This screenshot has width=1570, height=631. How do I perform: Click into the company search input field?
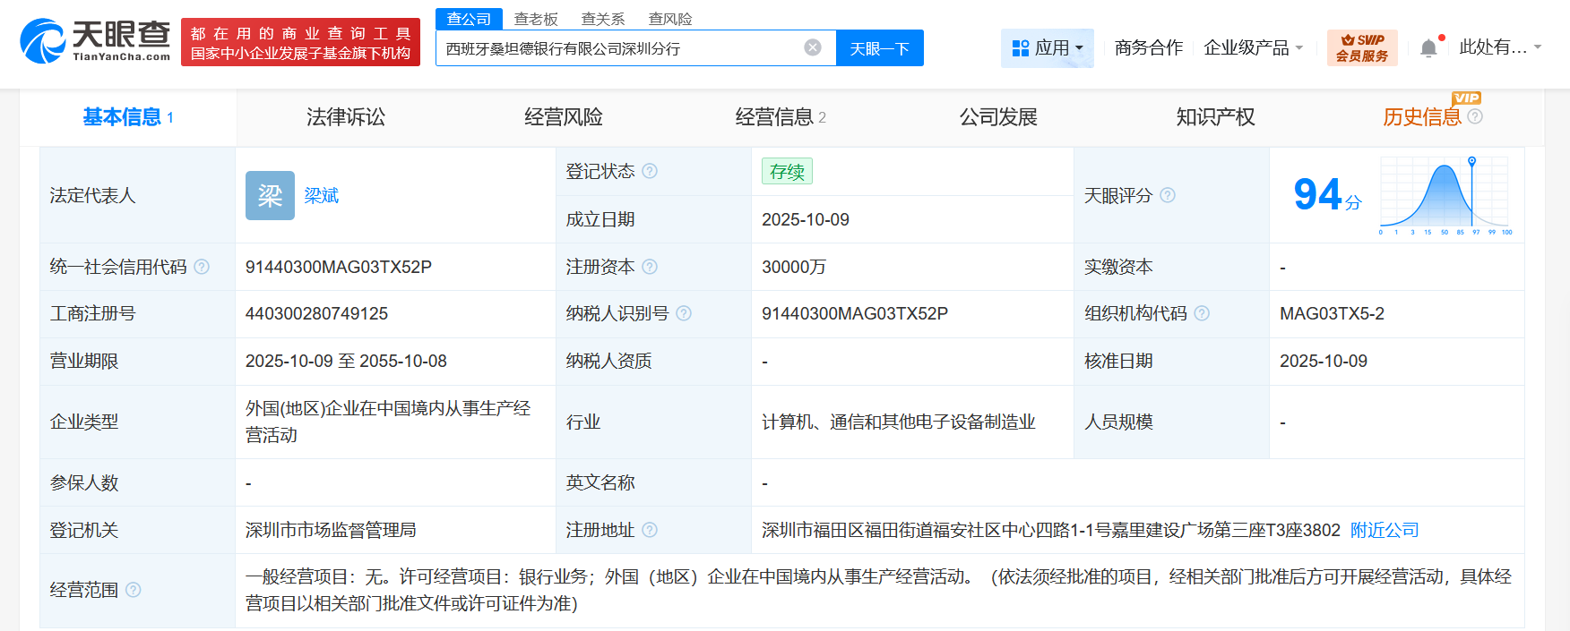coord(618,48)
